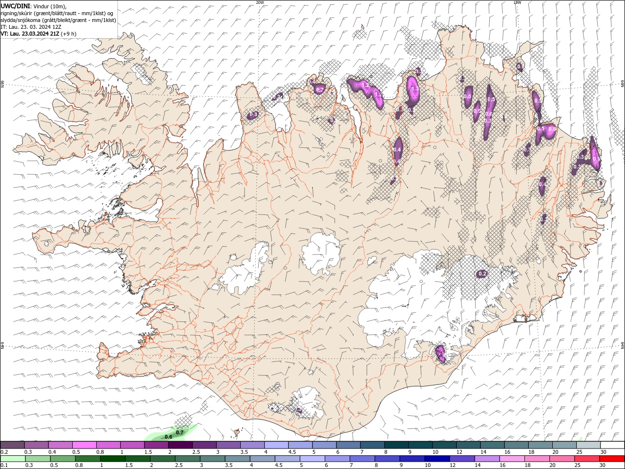625x469 pixels.
Task: Click the '1.5' label in the snow legend row
Action: point(148,452)
